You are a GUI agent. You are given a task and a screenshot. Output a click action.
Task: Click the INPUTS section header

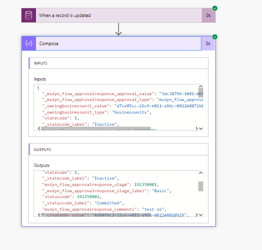pyautogui.click(x=119, y=63)
